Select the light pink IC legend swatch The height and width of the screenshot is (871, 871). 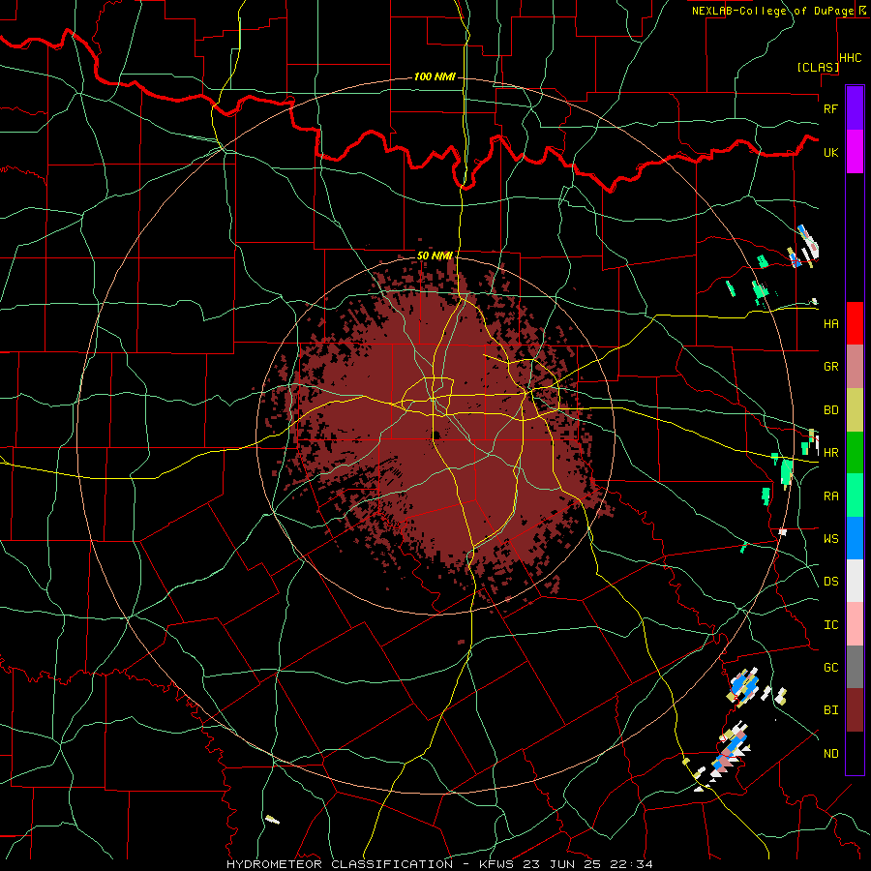pyautogui.click(x=855, y=624)
